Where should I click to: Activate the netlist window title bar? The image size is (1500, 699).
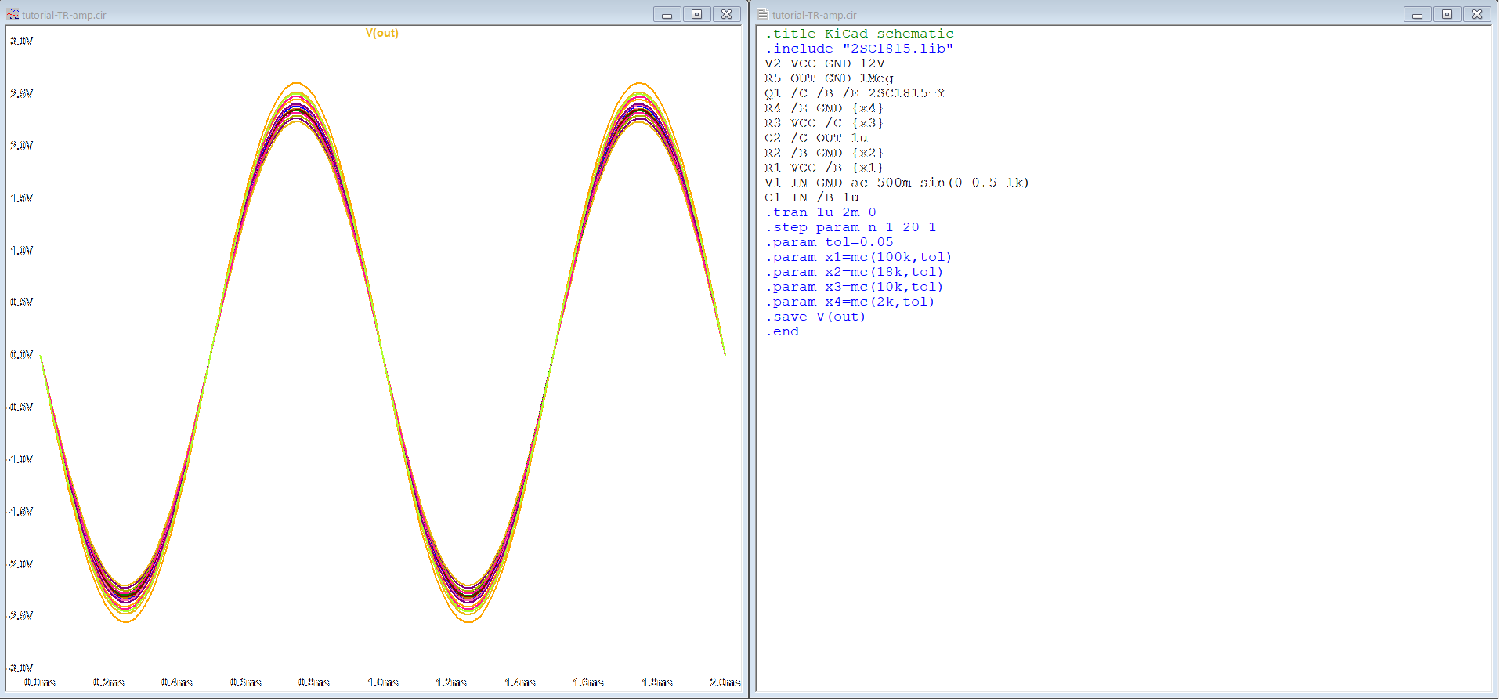[x=1097, y=14]
